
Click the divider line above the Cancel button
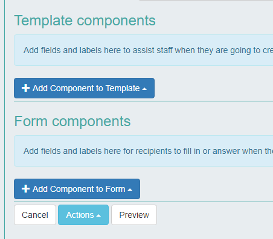pyautogui.click(x=143, y=202)
